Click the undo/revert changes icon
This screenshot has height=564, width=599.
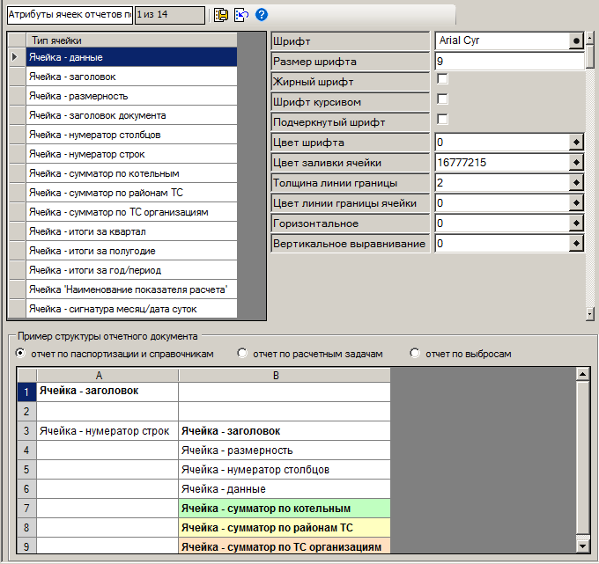(x=240, y=15)
